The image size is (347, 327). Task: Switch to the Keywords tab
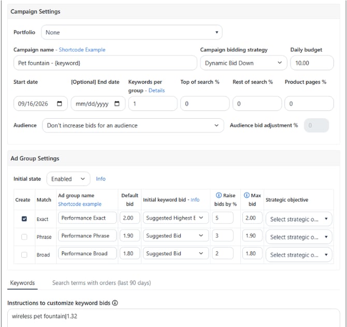22,283
